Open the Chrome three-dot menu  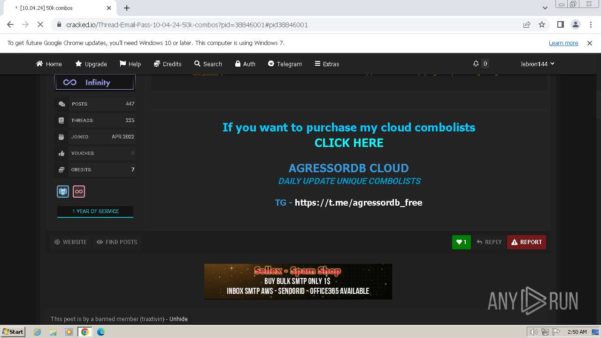click(x=590, y=24)
